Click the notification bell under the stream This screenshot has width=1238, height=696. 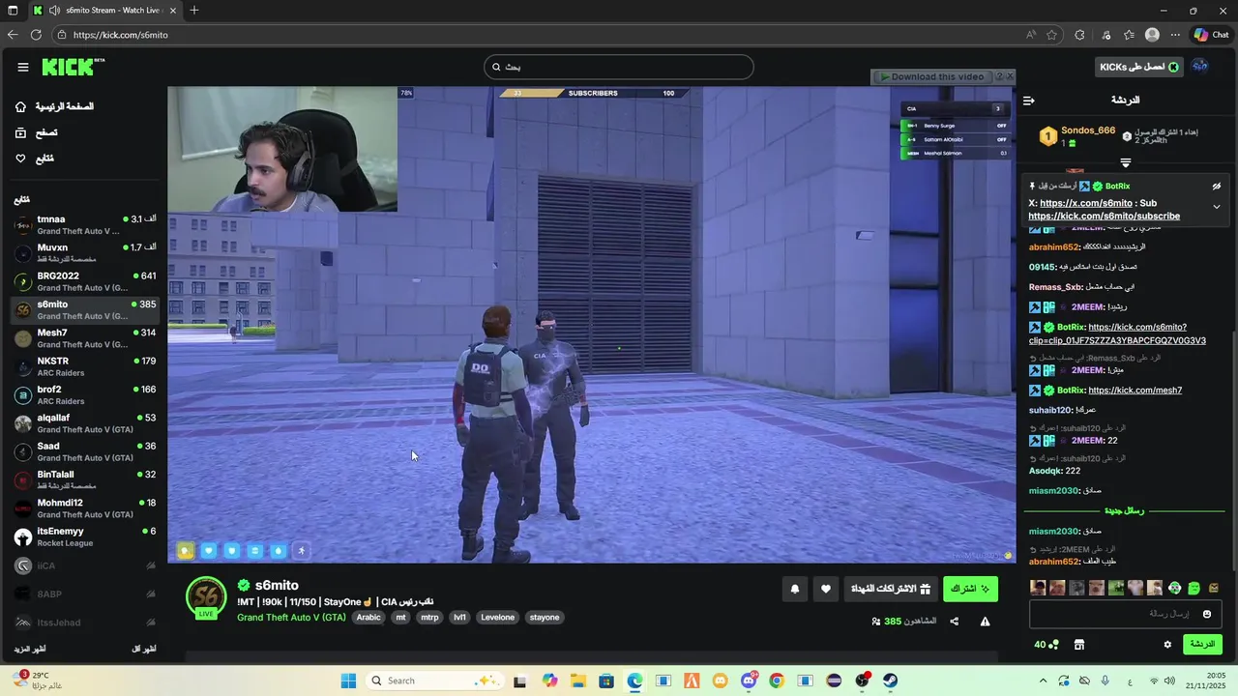click(x=795, y=589)
